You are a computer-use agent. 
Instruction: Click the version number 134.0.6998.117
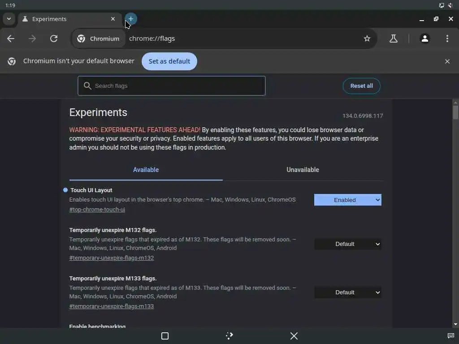pyautogui.click(x=363, y=116)
